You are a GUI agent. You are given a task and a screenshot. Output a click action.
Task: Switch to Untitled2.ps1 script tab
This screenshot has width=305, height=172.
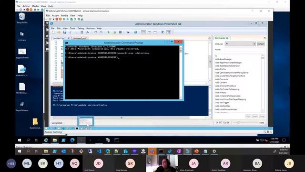[80, 38]
